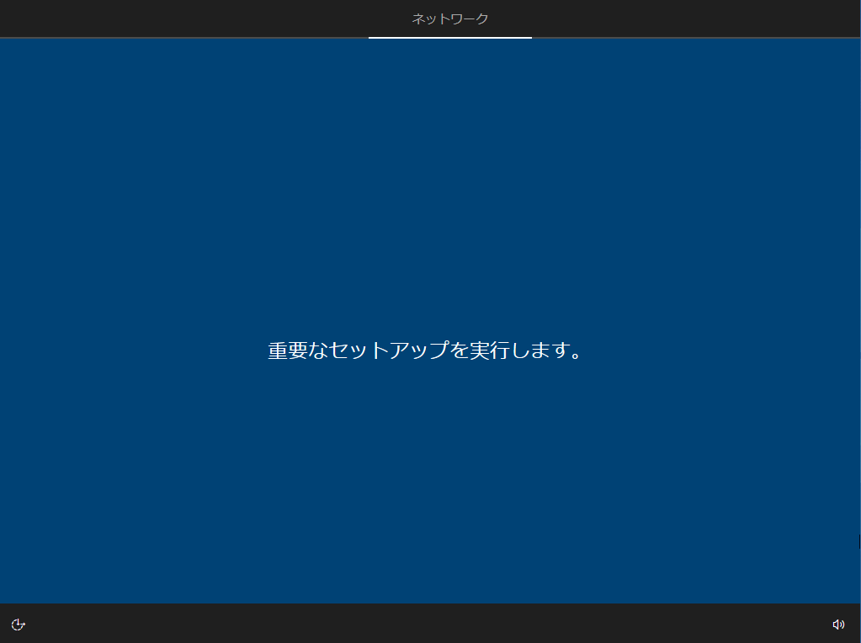Open the Ease of Access icon

click(19, 625)
